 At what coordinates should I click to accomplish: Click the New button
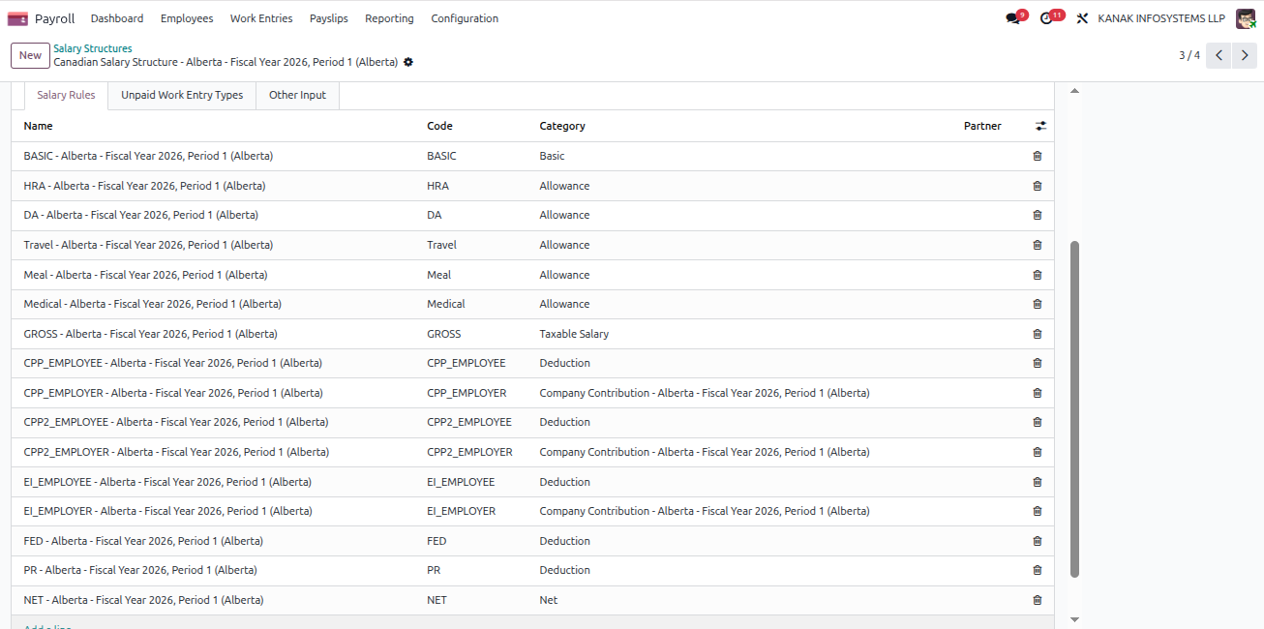coord(30,55)
